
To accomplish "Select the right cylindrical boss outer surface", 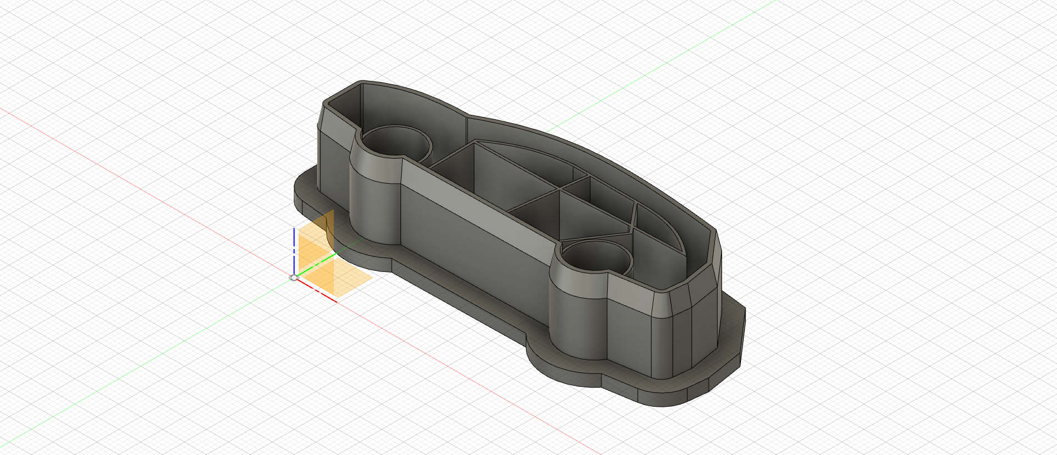I will [578, 317].
